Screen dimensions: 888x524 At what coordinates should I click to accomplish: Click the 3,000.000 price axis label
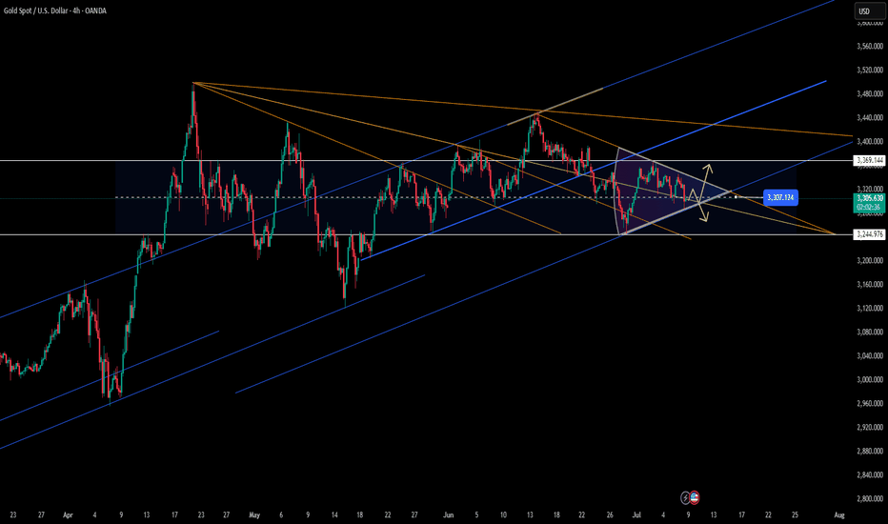pos(870,379)
